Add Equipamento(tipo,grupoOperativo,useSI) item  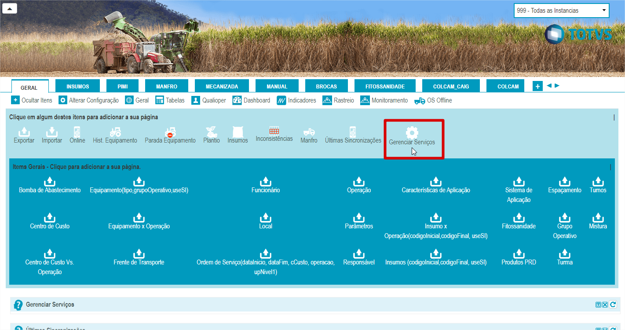(x=139, y=185)
